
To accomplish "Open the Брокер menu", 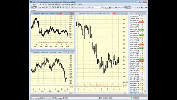I will pos(58,5).
